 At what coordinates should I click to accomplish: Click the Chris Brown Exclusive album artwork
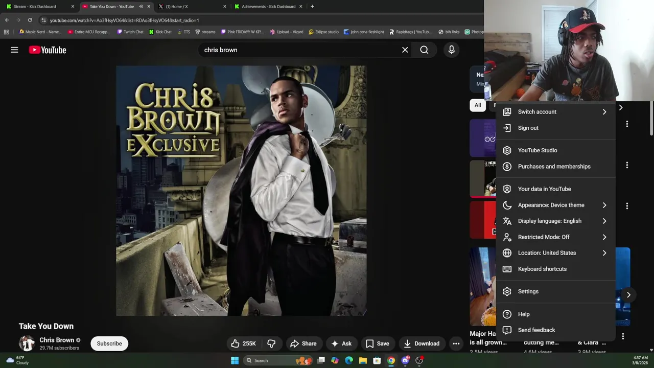[x=241, y=191]
